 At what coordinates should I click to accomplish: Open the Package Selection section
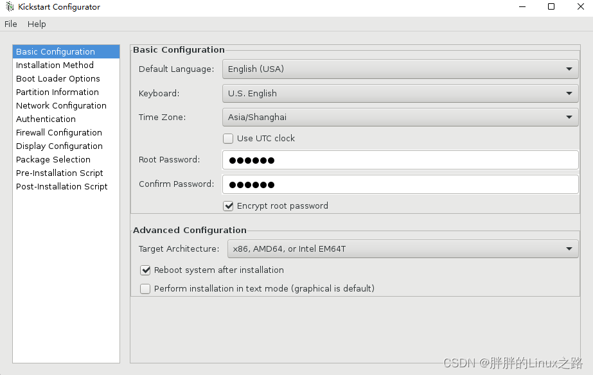point(53,160)
